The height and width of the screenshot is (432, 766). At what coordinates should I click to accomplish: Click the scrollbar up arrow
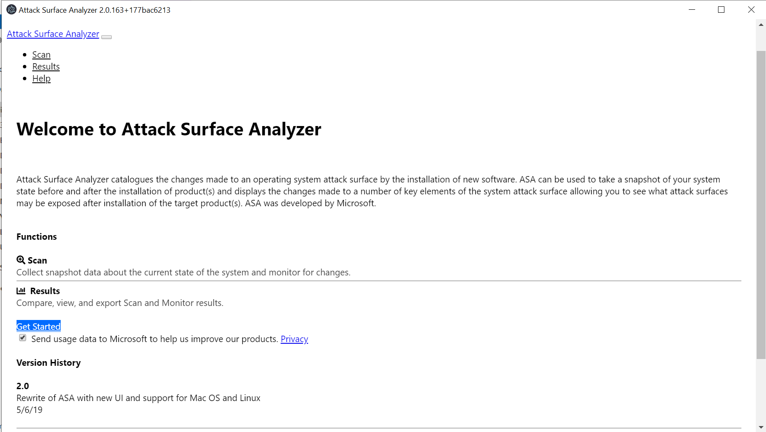pyautogui.click(x=761, y=24)
